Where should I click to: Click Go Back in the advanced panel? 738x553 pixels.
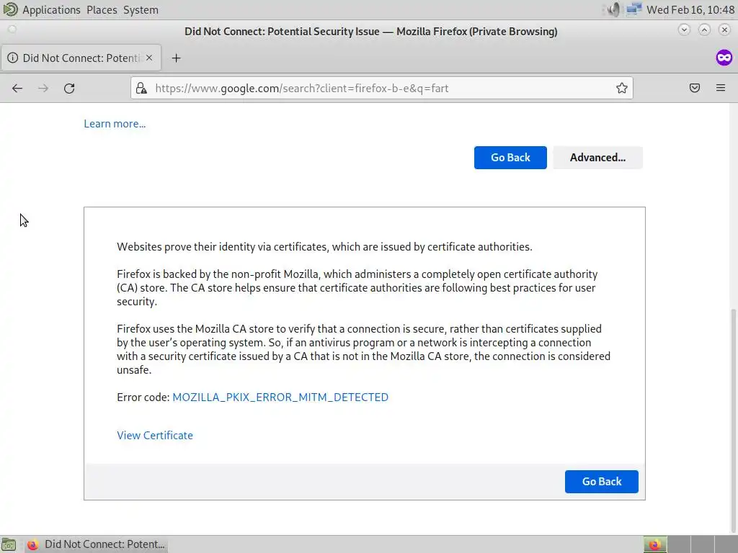[x=602, y=482]
